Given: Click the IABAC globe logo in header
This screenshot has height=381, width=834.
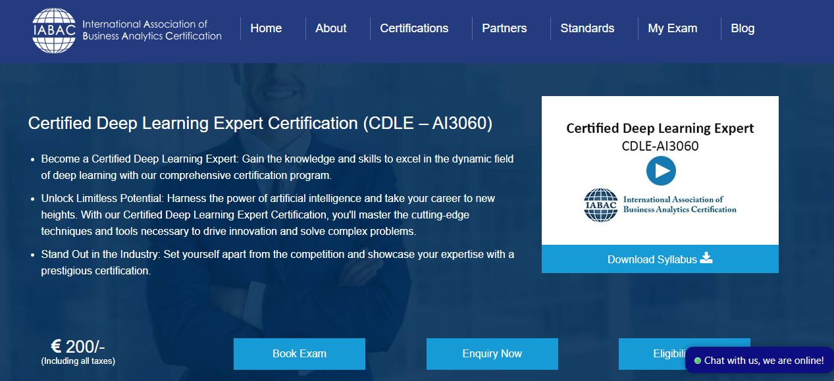Looking at the screenshot, I should click(55, 30).
